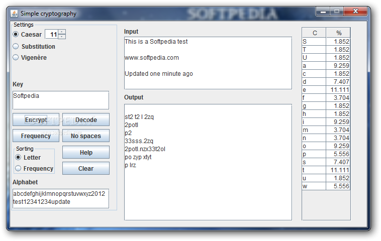Viewport: 381px width, 241px height.
Task: Click output line '2potl.nzx33t2ol'
Action: (145, 149)
